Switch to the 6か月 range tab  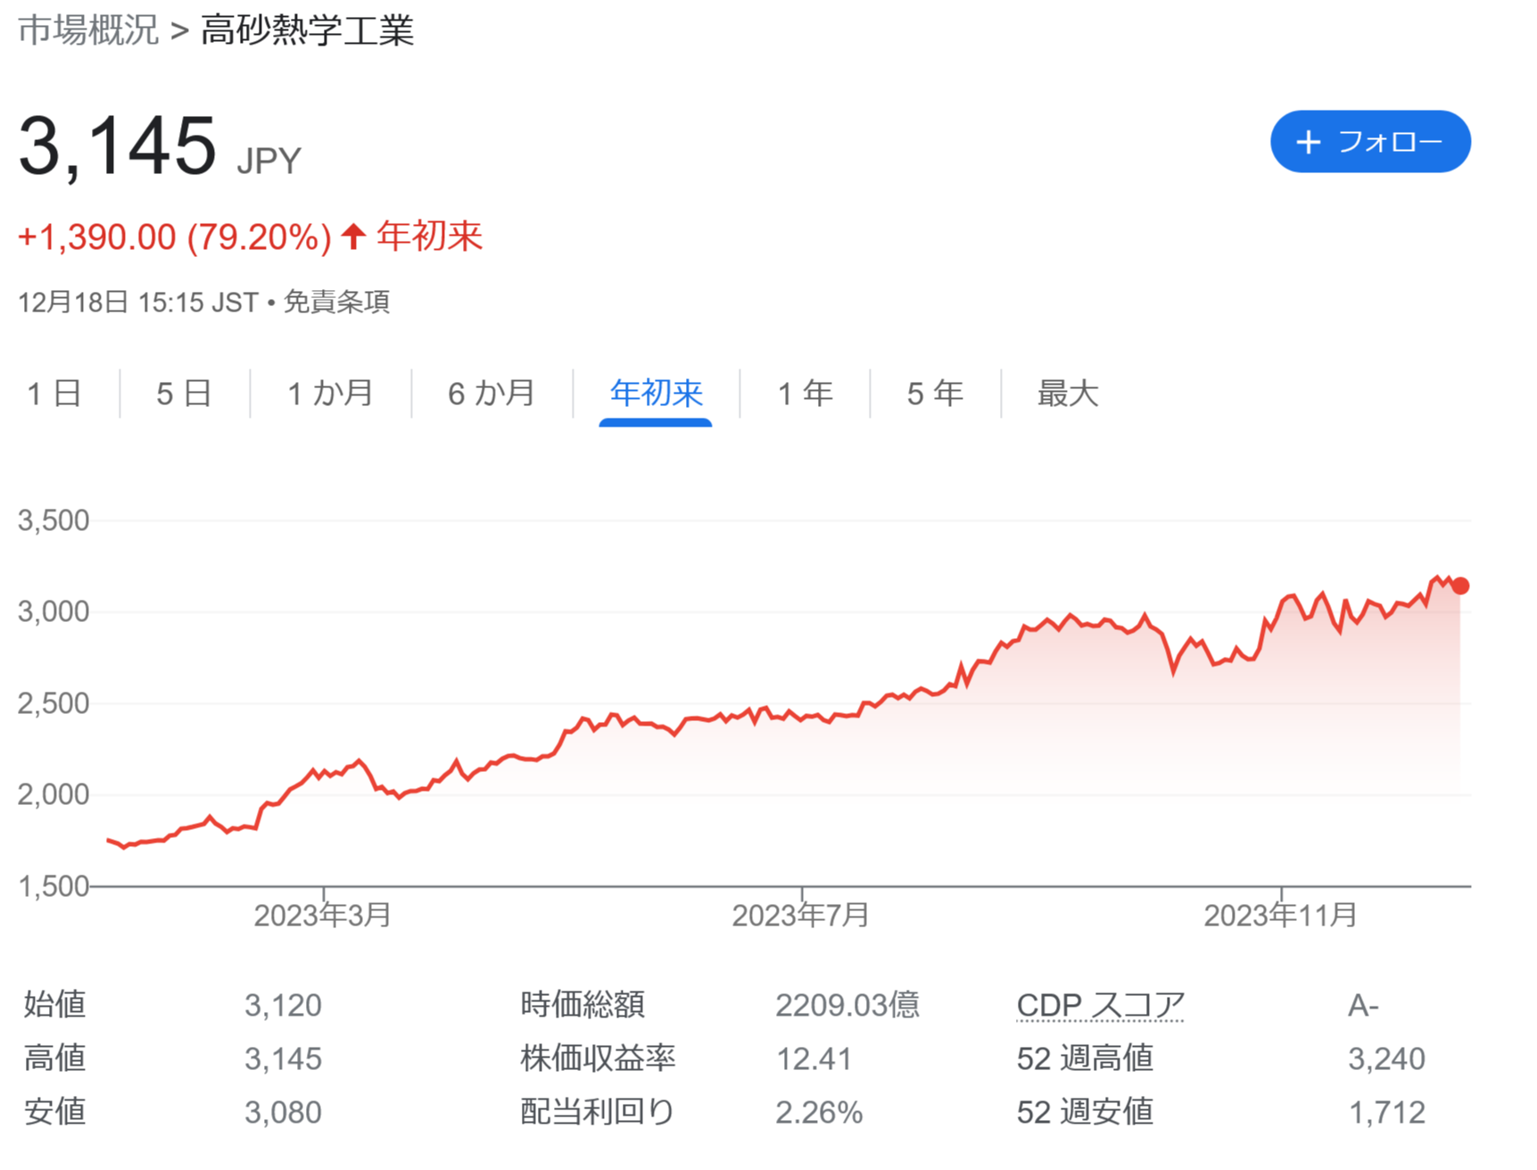492,394
